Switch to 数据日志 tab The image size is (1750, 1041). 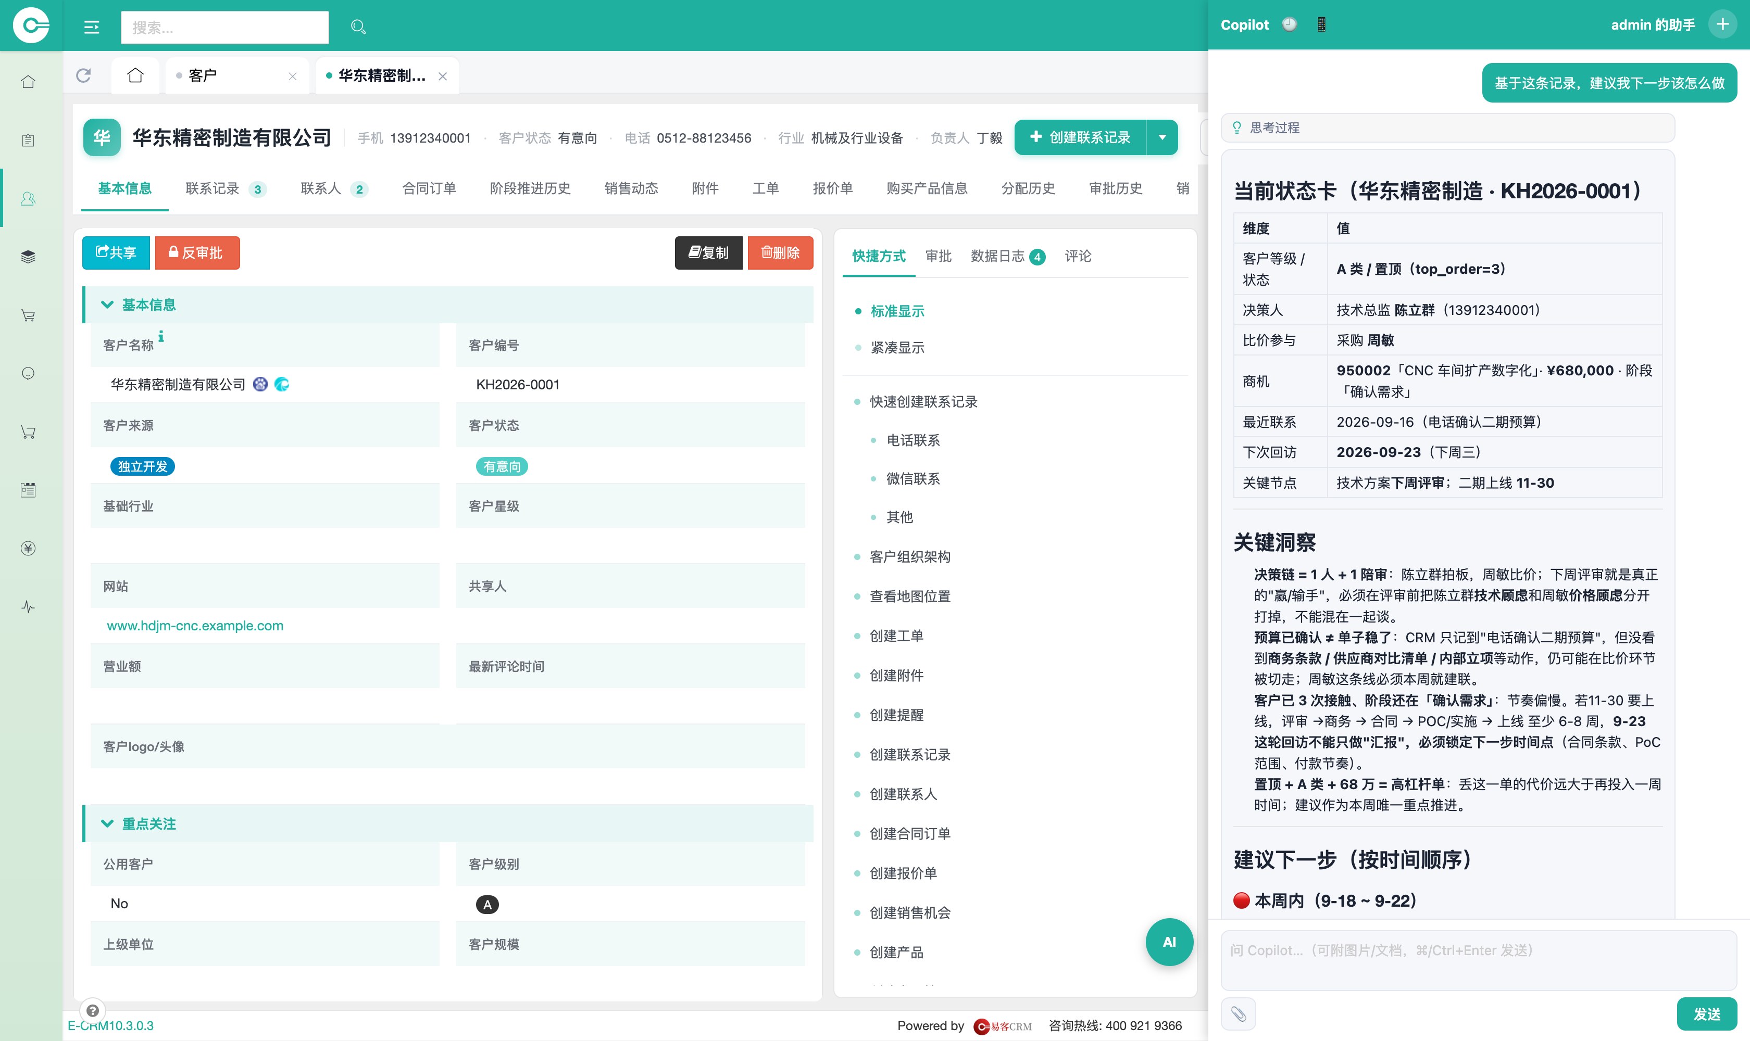[x=1007, y=256]
